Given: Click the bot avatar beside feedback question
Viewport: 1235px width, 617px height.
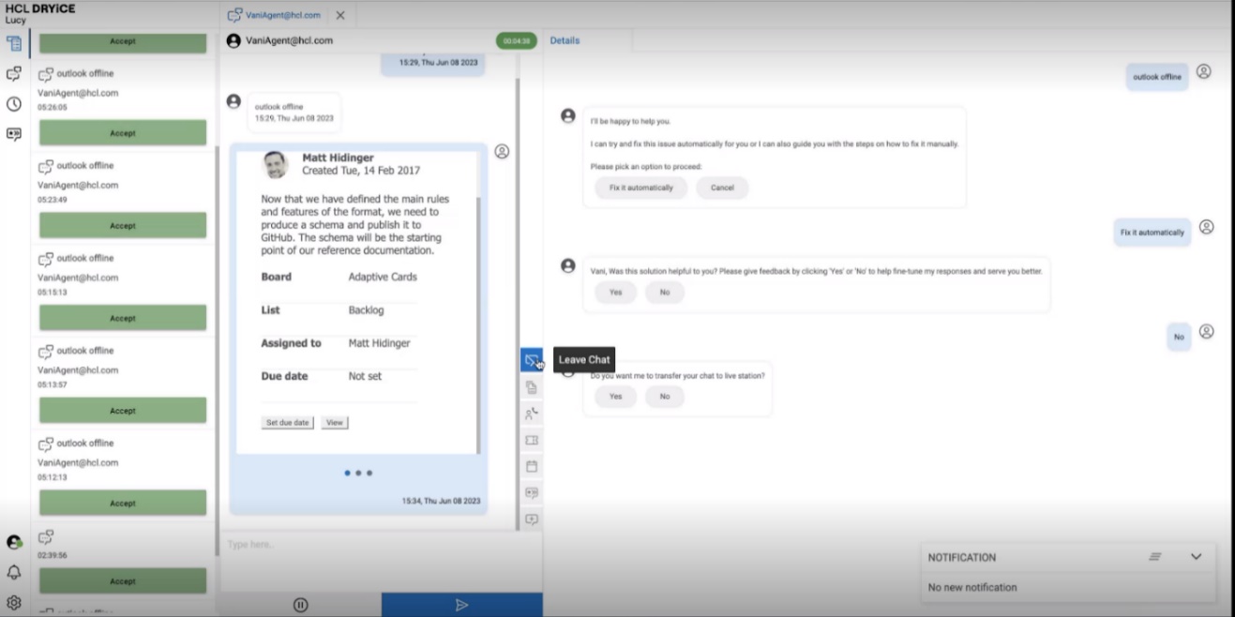Looking at the screenshot, I should click(x=567, y=266).
